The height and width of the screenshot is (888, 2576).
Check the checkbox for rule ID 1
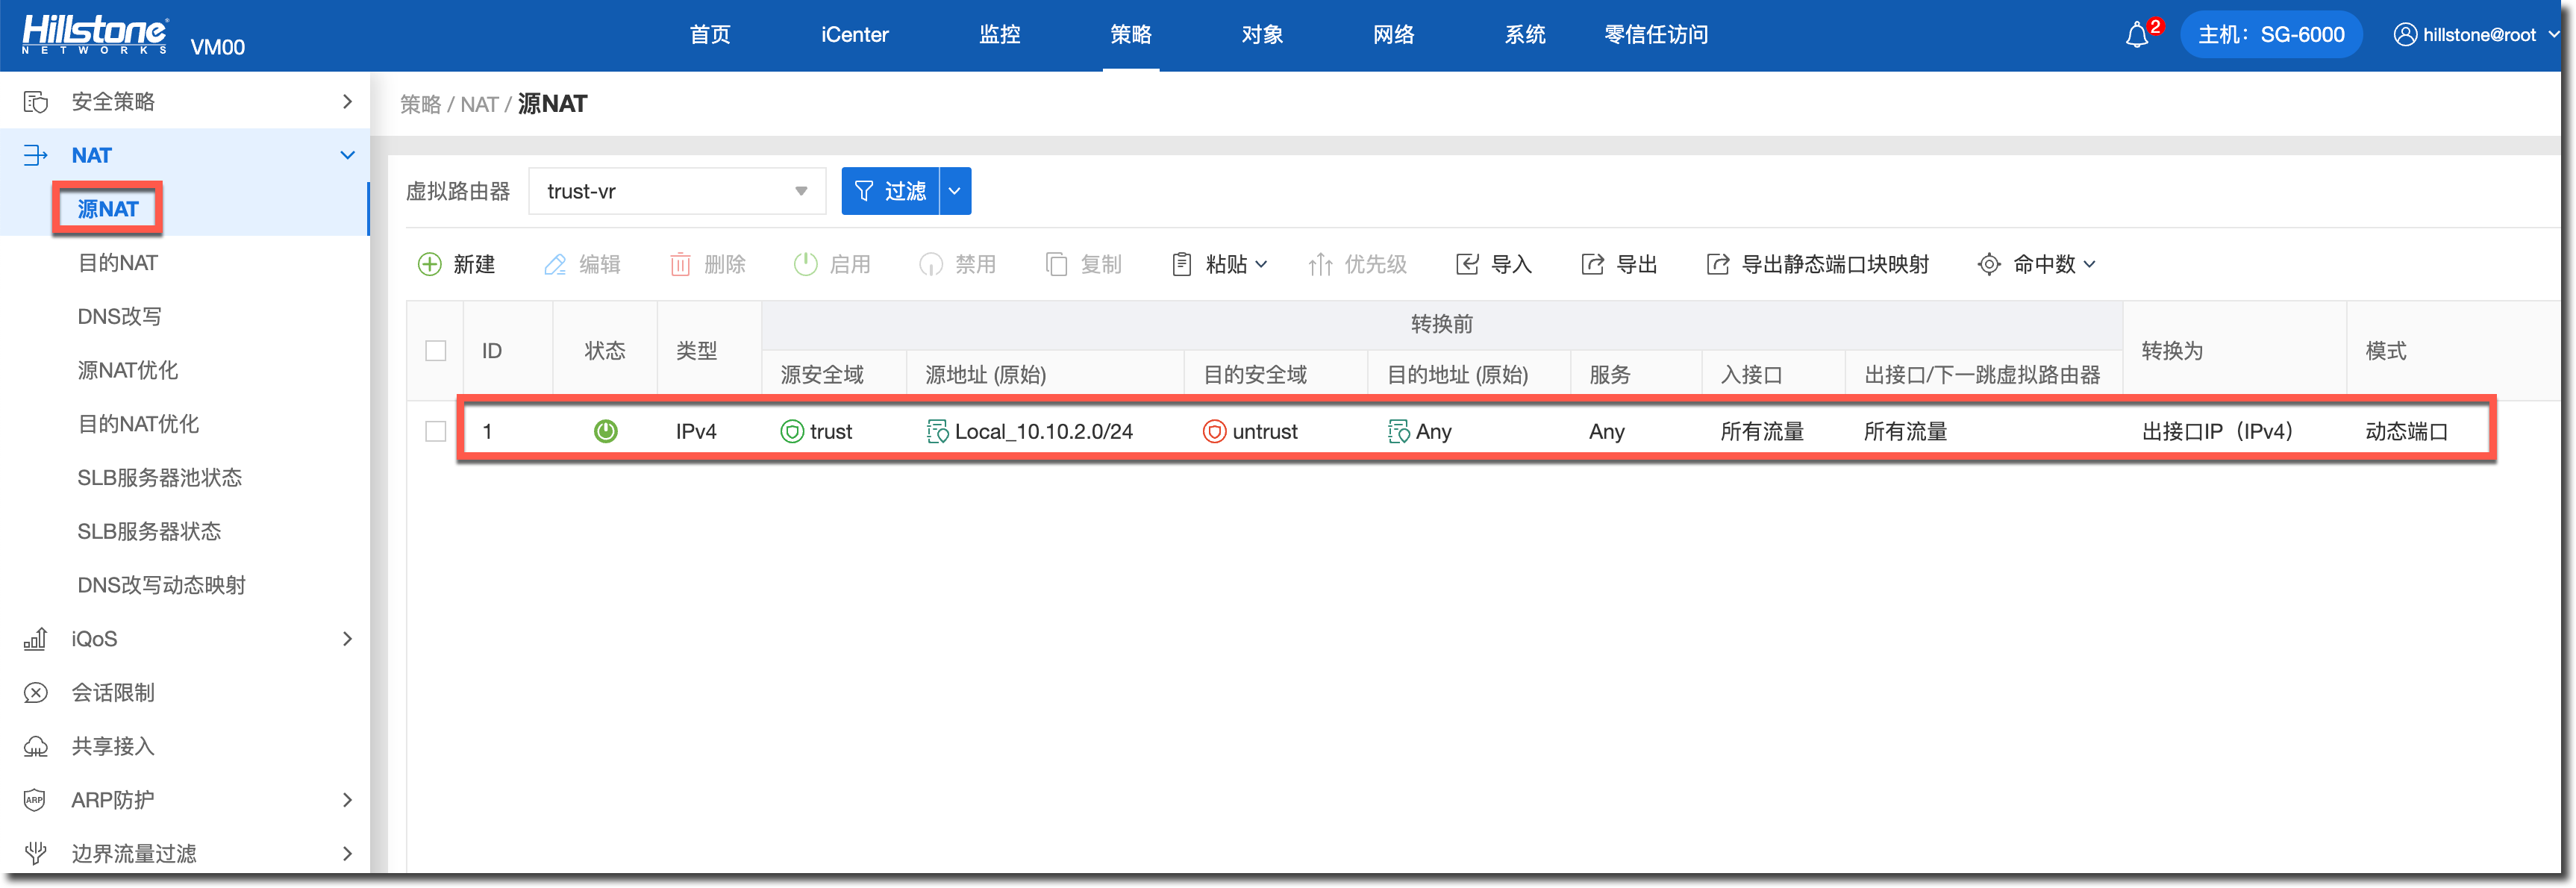click(x=435, y=431)
